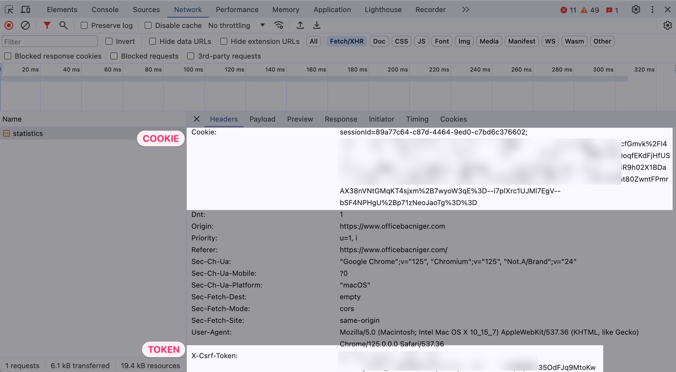Click the Filter text input field

[x=49, y=42]
